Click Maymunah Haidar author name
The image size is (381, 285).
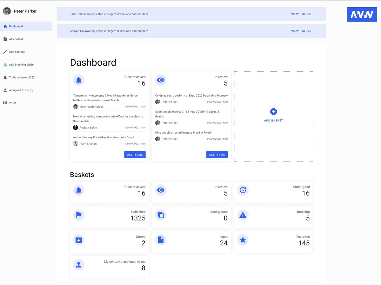(91, 107)
